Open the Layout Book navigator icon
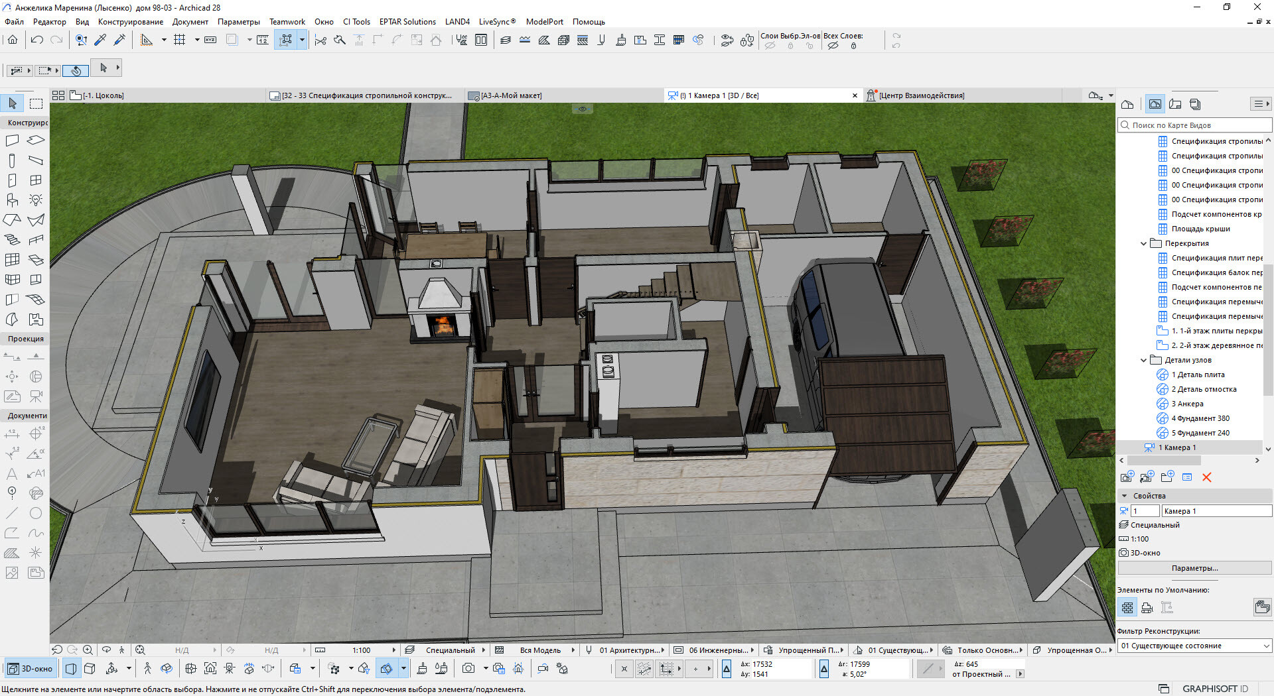This screenshot has height=696, width=1274. pos(1175,104)
